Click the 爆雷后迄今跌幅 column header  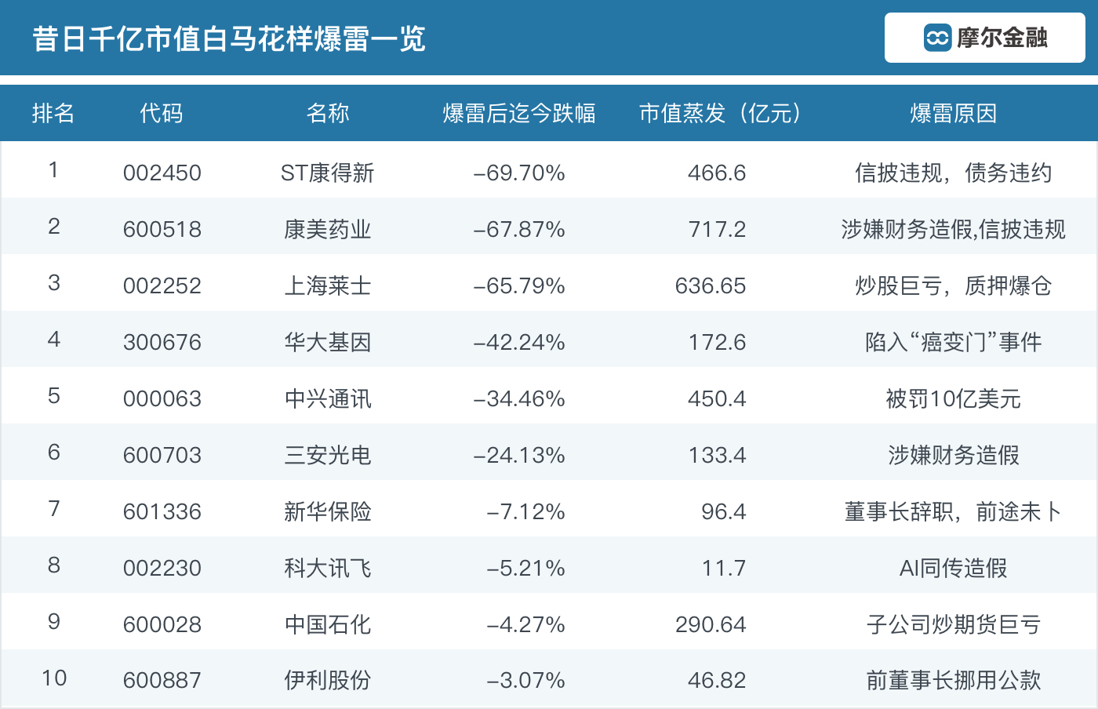tap(519, 114)
